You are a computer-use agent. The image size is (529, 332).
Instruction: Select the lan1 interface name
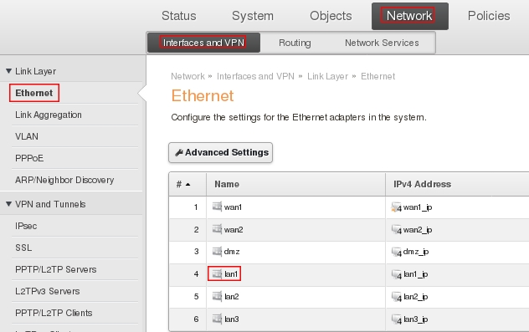click(x=231, y=274)
